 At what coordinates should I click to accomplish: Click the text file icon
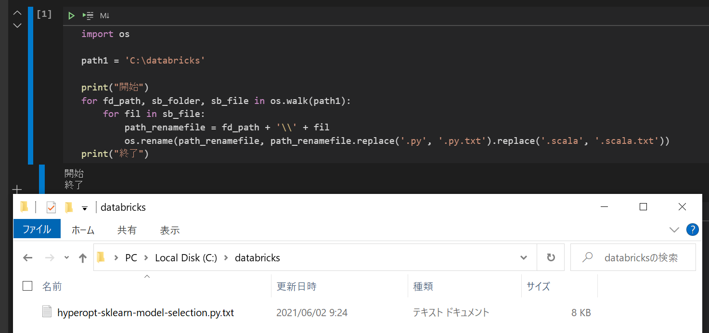(x=47, y=312)
